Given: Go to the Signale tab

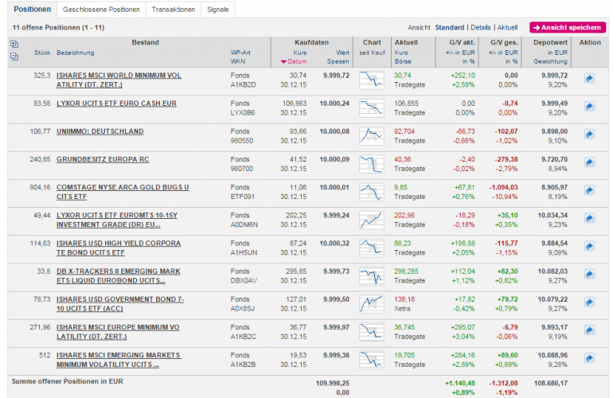Looking at the screenshot, I should pos(217,10).
